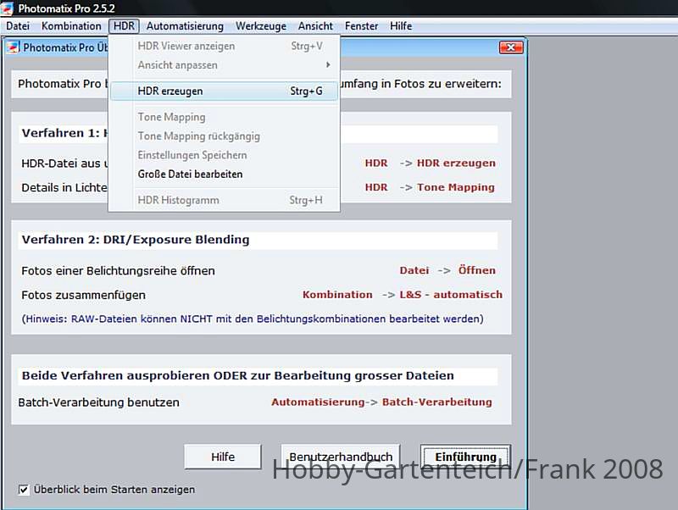Viewport: 678px width, 510px height.
Task: Open the Automatisierung menu
Action: pyautogui.click(x=185, y=26)
